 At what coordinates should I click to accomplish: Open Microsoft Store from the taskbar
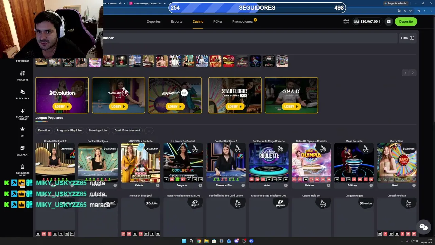[x=214, y=241]
